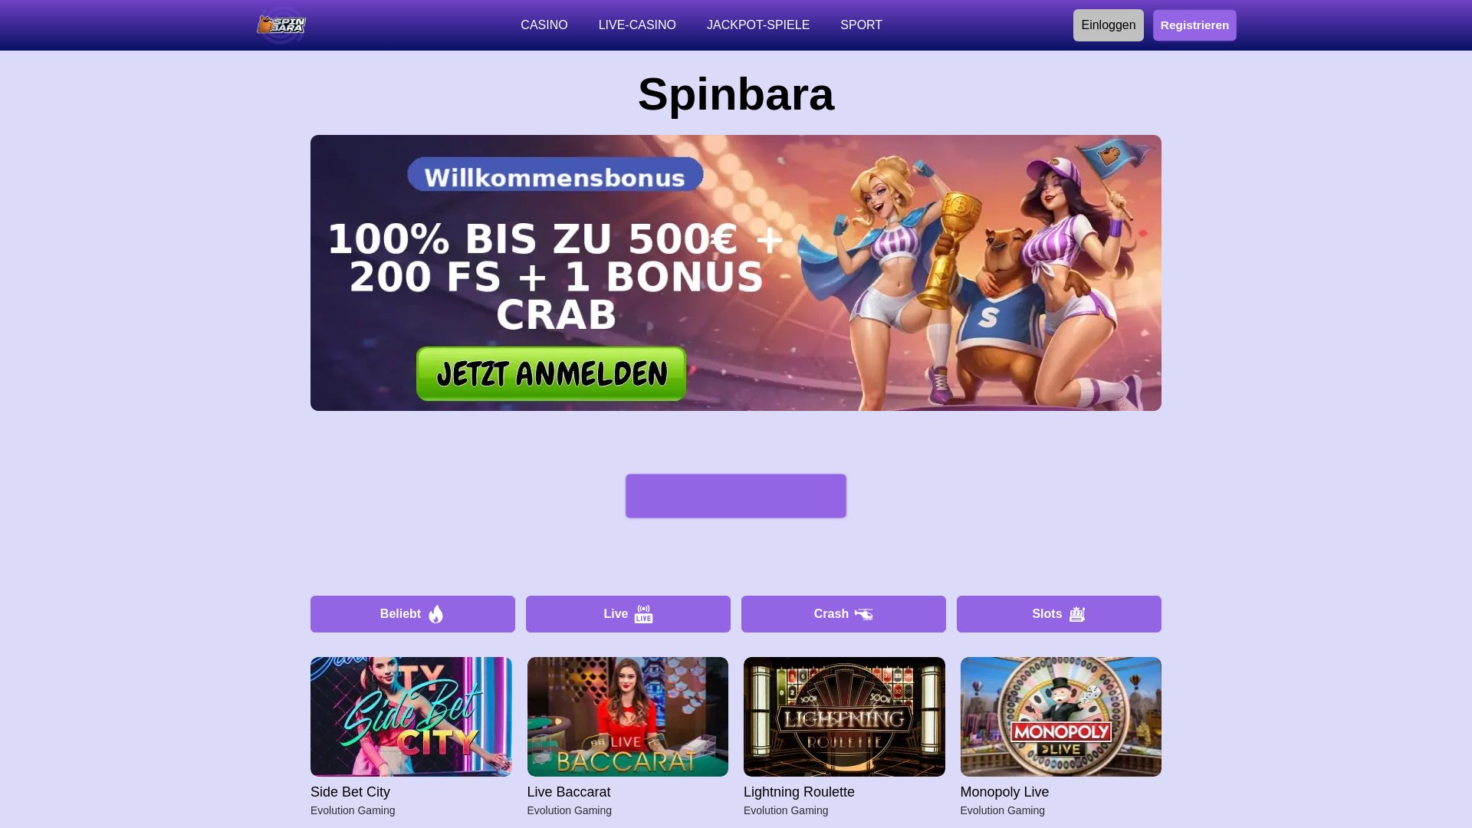Screen dimensions: 1472x828
Task: Go to LIVE-CASINO section
Action: (637, 25)
